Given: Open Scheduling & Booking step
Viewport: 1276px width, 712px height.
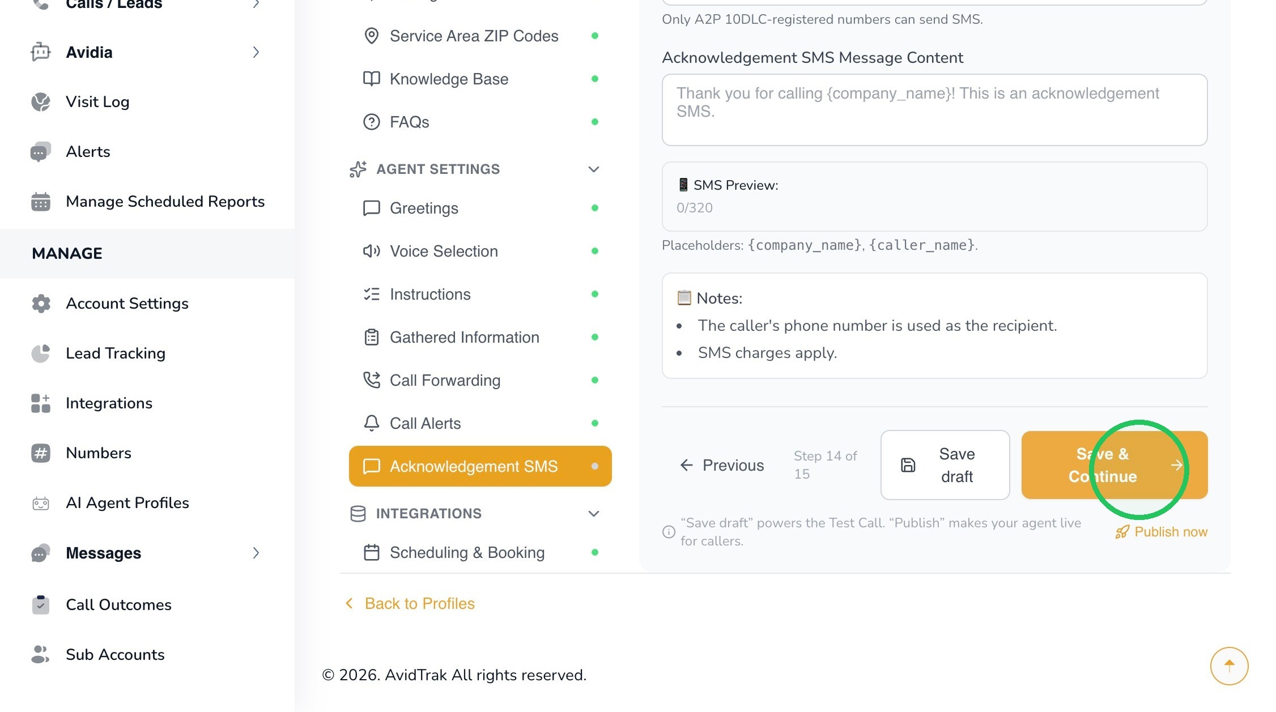Looking at the screenshot, I should 480,552.
